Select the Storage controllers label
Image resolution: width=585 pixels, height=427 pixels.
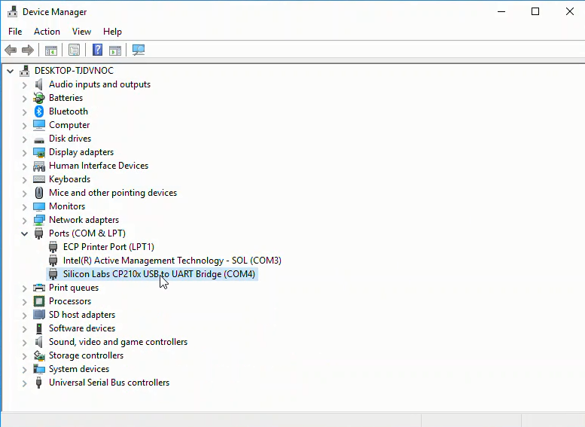pyautogui.click(x=86, y=355)
